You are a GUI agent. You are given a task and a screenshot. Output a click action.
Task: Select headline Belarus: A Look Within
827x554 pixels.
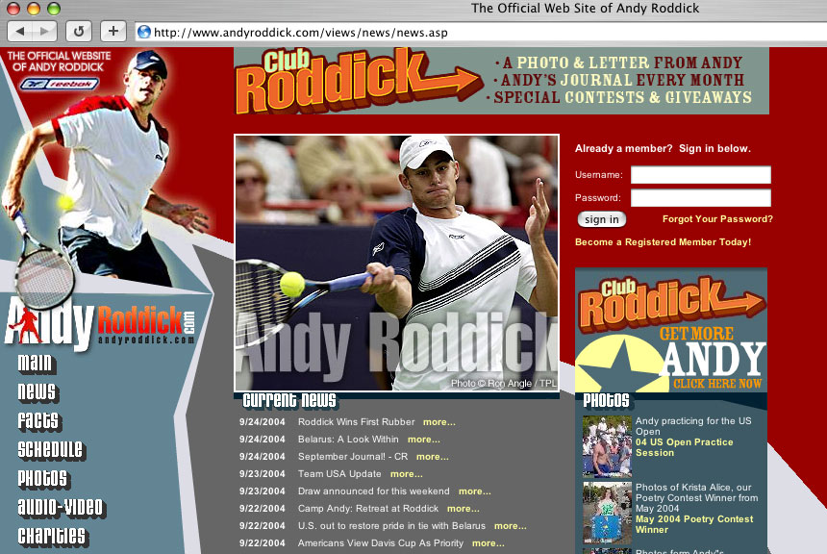pos(348,440)
